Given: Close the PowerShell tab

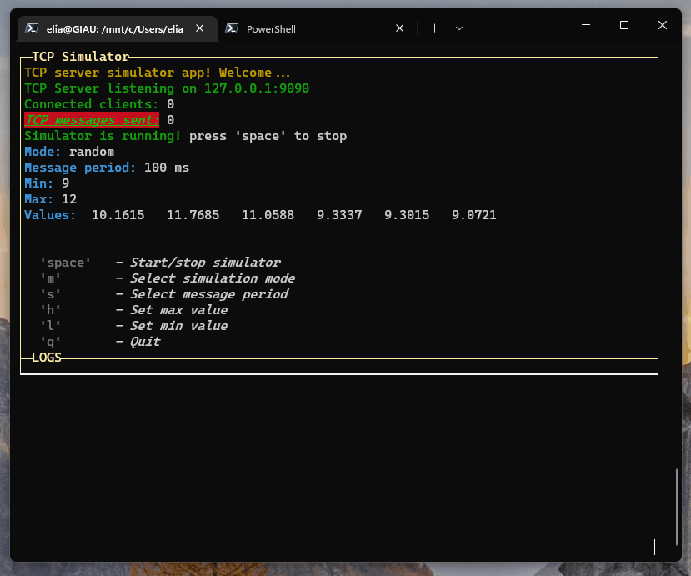Looking at the screenshot, I should coord(400,28).
